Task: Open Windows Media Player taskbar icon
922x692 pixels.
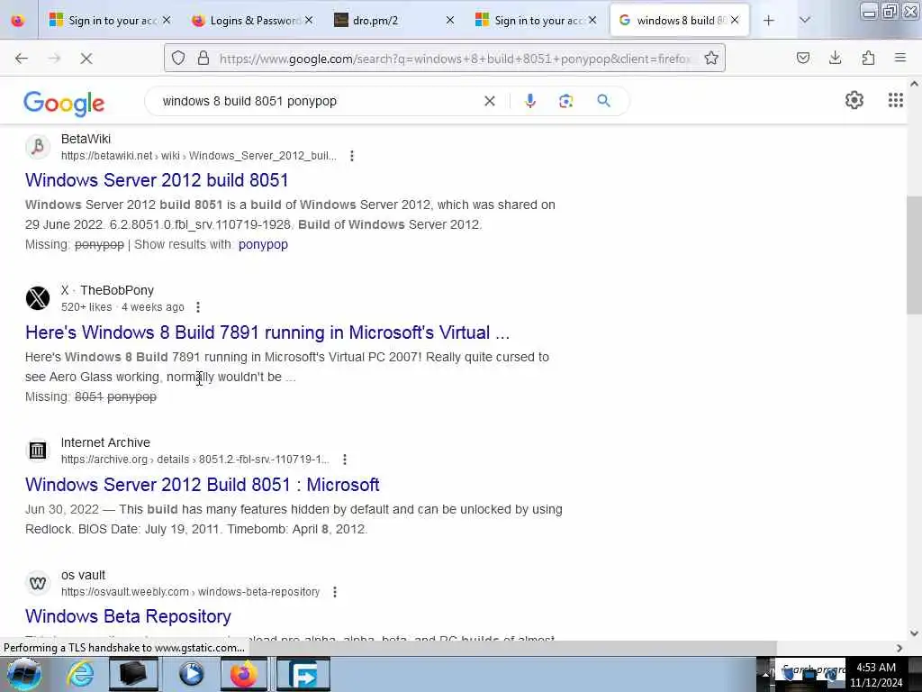Action: [x=191, y=674]
